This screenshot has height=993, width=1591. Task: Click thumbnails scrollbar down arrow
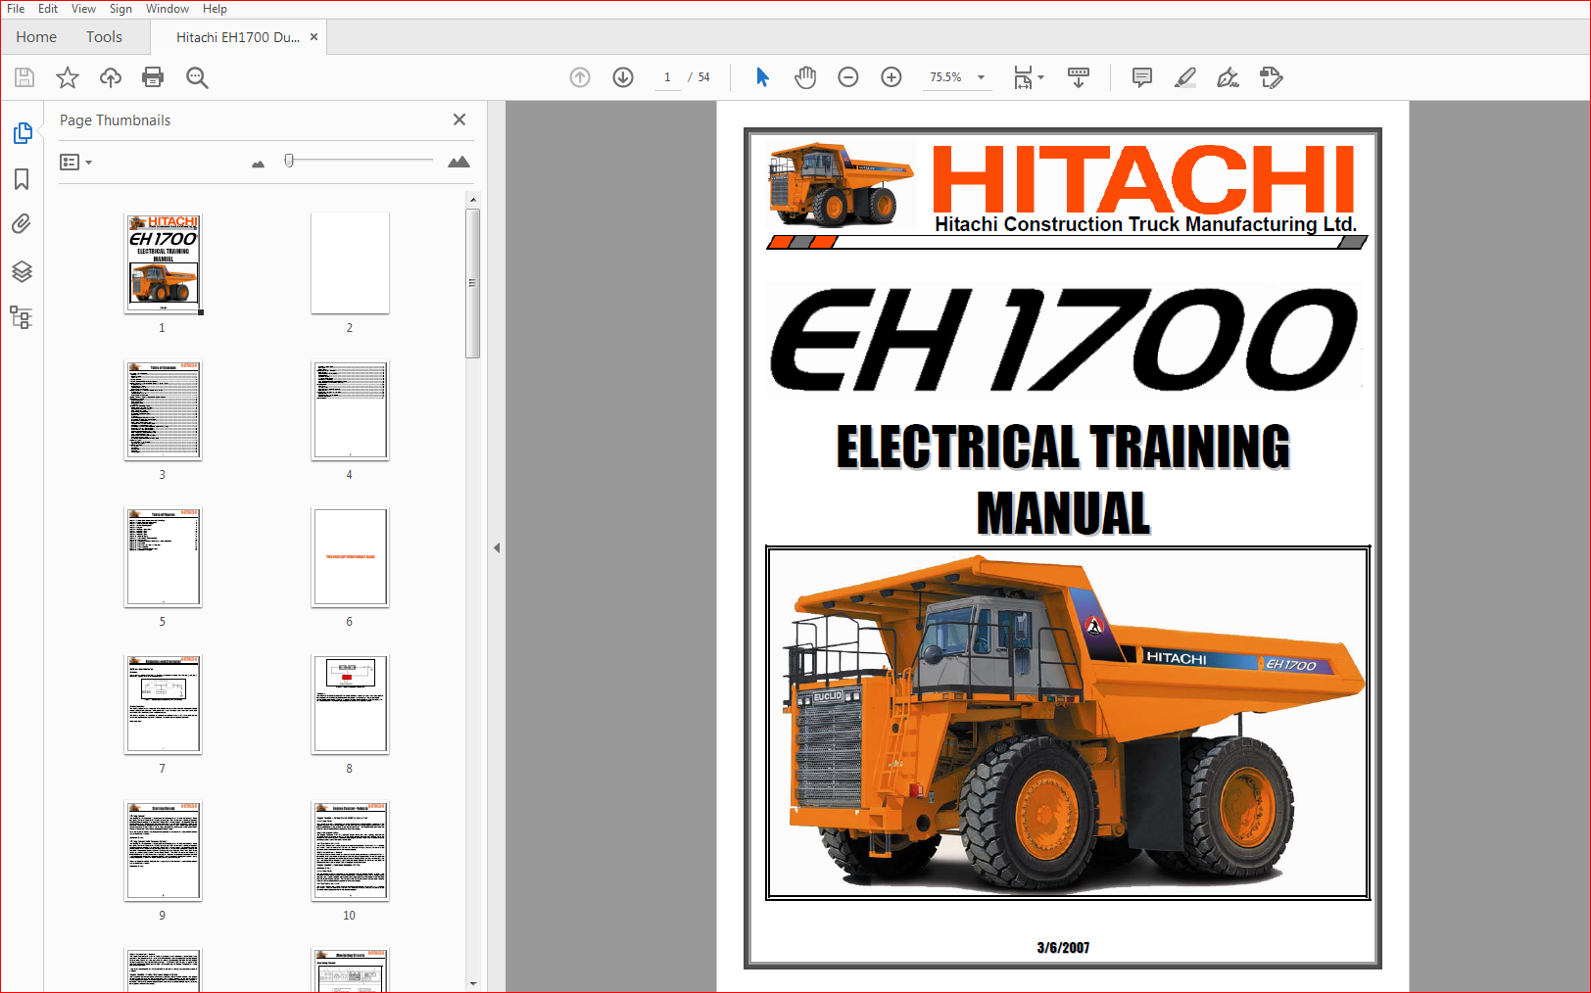pyautogui.click(x=473, y=983)
